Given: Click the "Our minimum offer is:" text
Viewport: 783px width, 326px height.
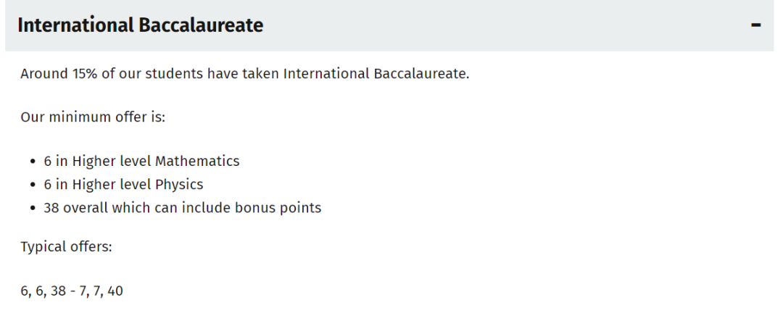Looking at the screenshot, I should (x=93, y=117).
